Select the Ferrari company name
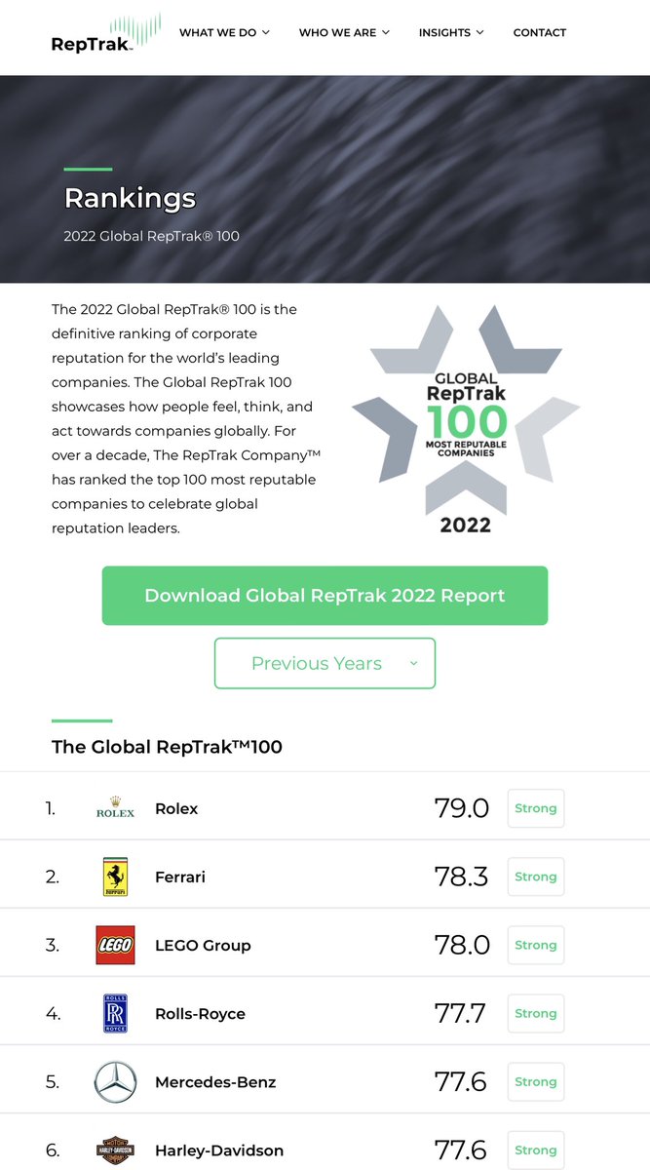The width and height of the screenshot is (650, 1170). pos(180,877)
